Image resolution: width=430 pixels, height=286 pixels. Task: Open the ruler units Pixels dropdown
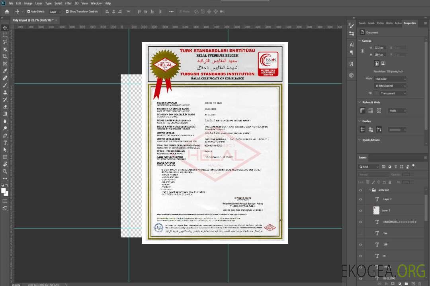(x=397, y=110)
